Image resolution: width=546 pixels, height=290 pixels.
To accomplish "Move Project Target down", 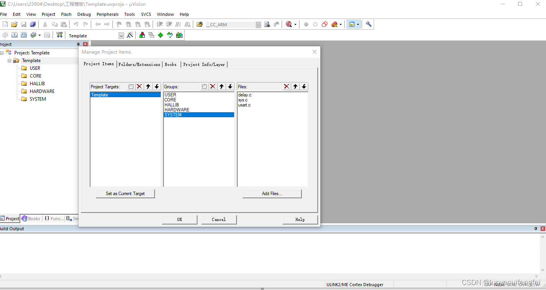I will click(x=156, y=86).
